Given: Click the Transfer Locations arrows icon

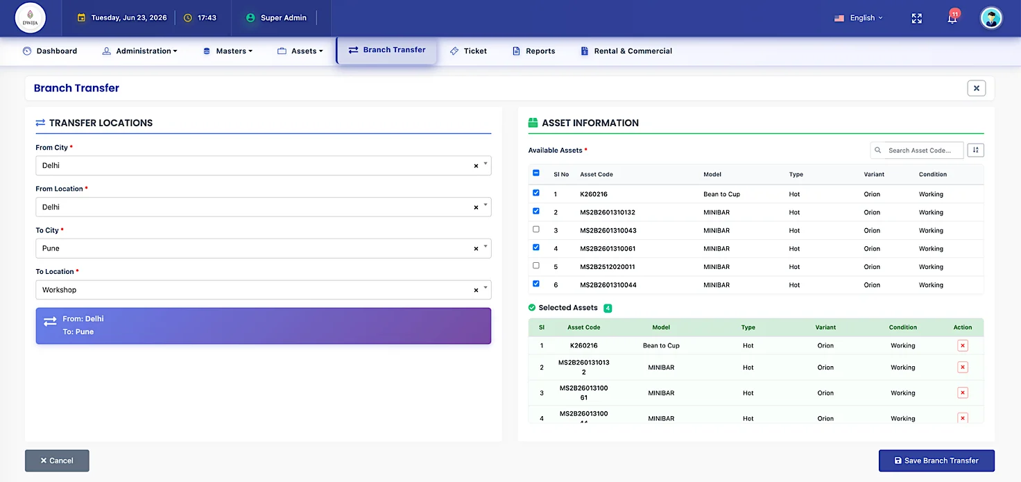Looking at the screenshot, I should coord(40,123).
